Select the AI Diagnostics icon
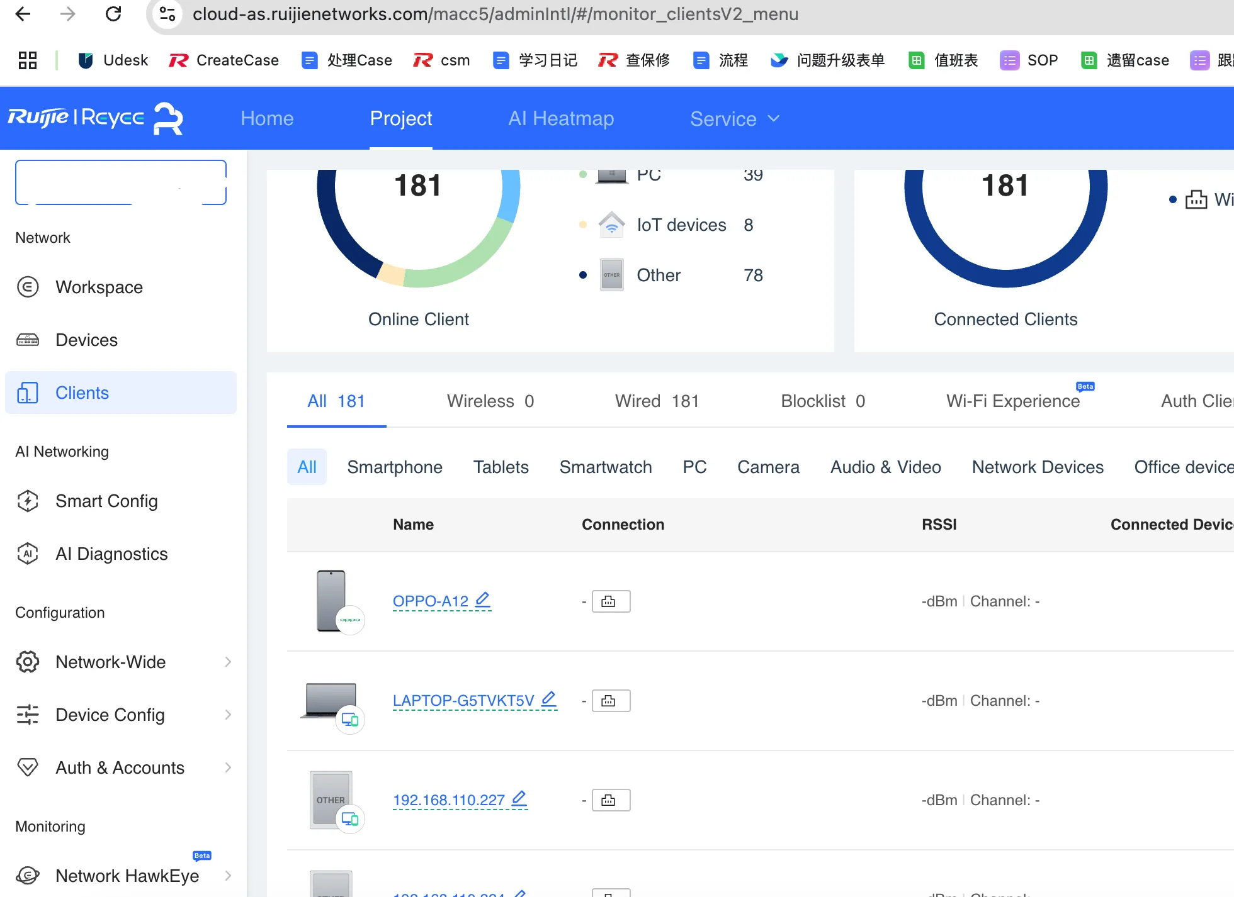This screenshot has height=897, width=1234. click(x=28, y=554)
